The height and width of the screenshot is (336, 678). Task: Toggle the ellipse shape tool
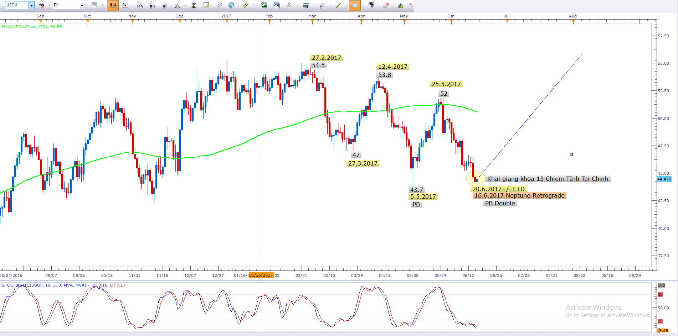(x=354, y=5)
